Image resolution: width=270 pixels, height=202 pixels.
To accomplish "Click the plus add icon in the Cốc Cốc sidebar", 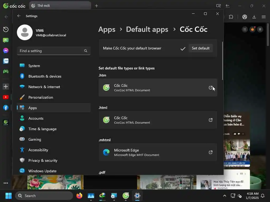I will (x=6, y=86).
